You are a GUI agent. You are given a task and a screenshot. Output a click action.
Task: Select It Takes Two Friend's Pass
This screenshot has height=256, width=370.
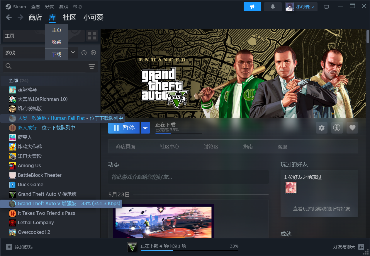click(46, 213)
